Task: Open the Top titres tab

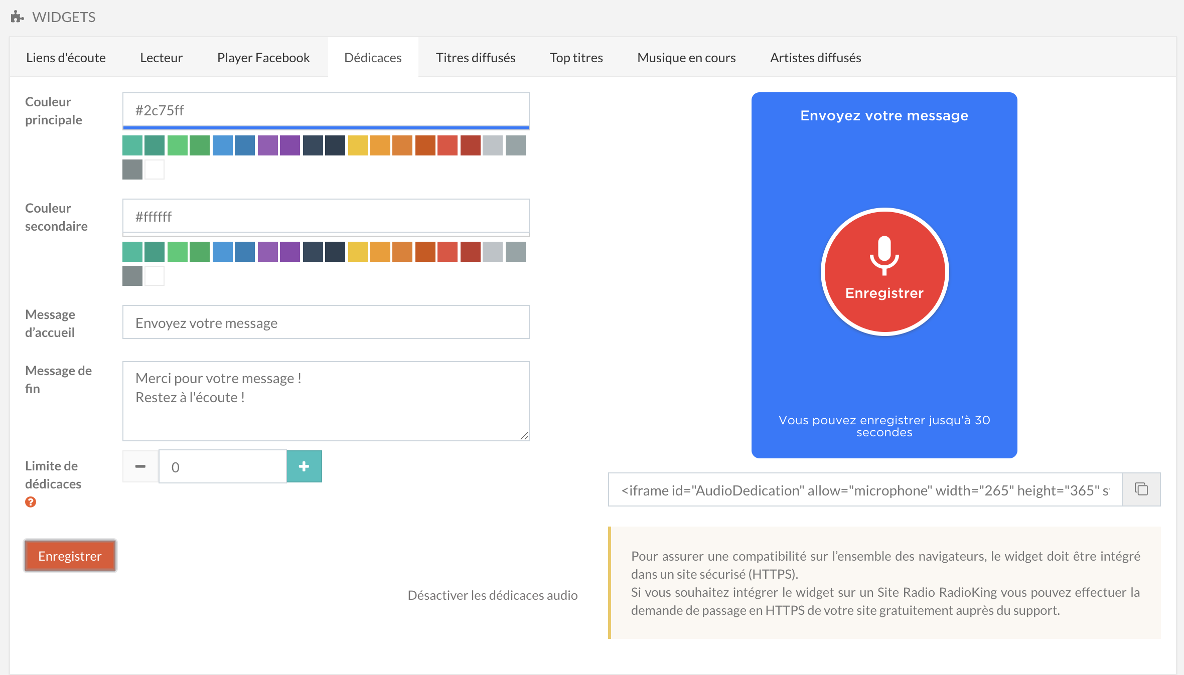Action: 576,58
